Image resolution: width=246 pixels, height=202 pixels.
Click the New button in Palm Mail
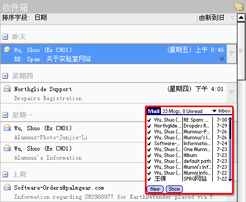[x=155, y=189]
